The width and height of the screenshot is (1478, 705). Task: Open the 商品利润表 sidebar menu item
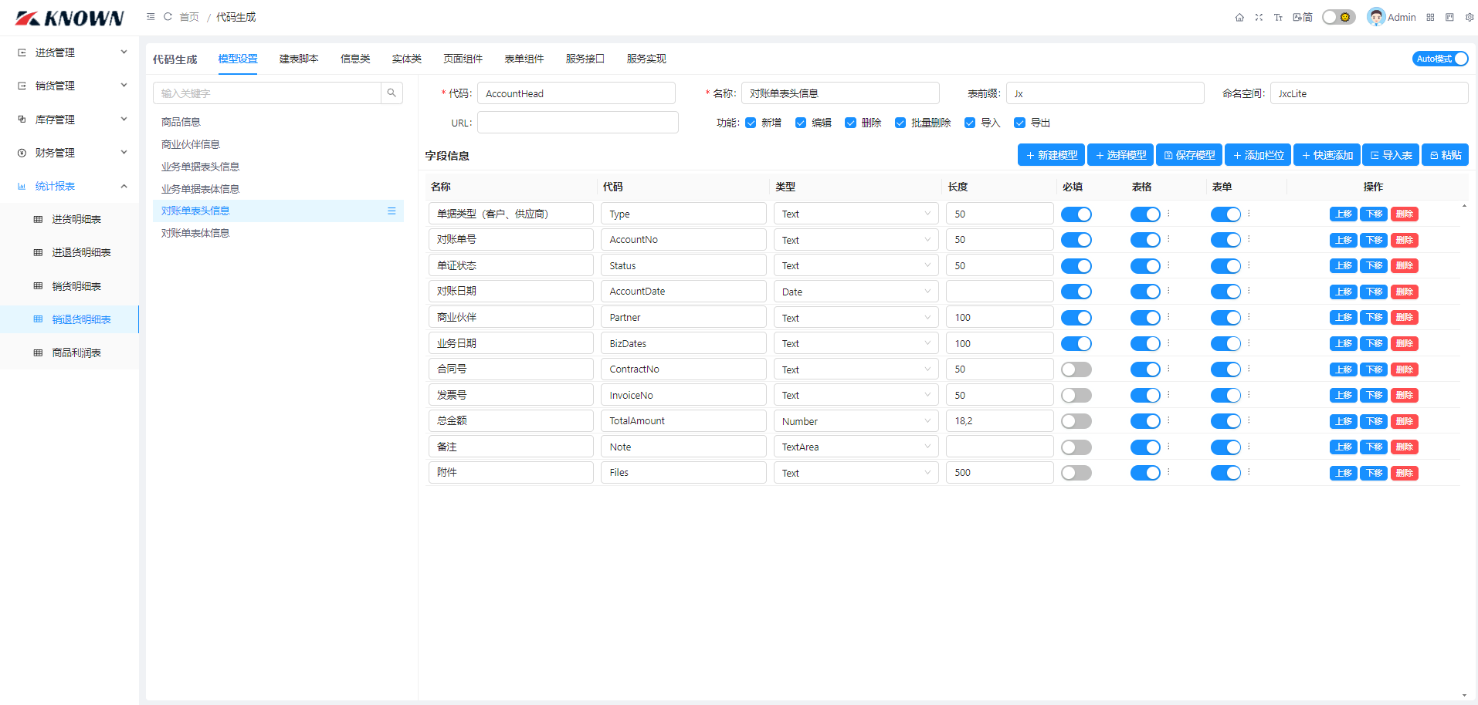click(x=76, y=352)
